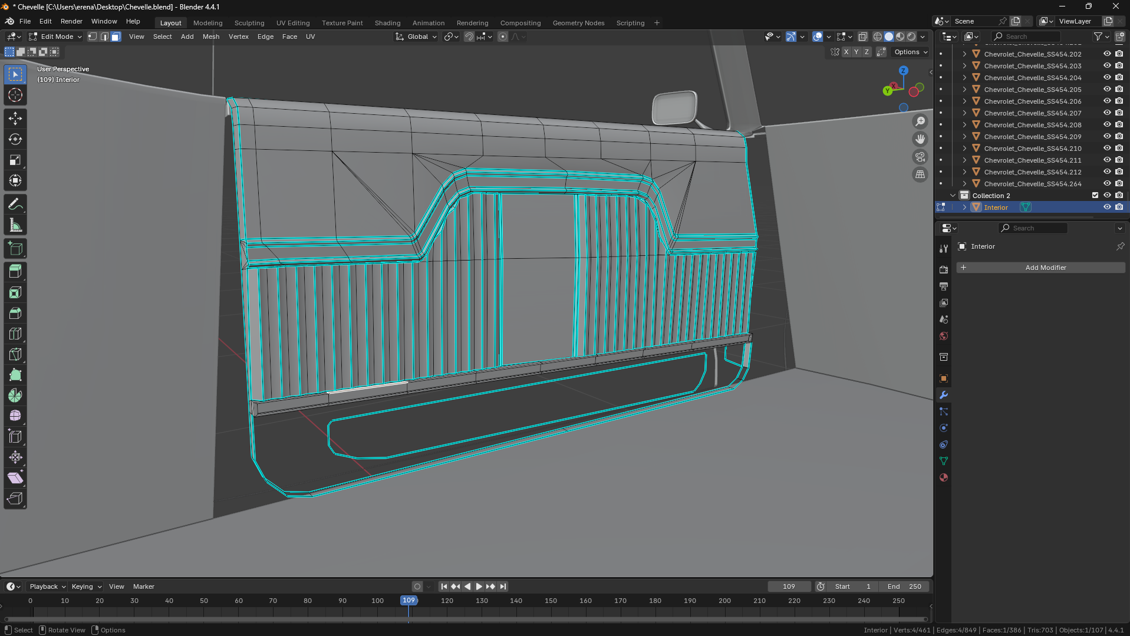Uncheck Collection 2 exclude checkbox
The width and height of the screenshot is (1130, 636).
1095,196
